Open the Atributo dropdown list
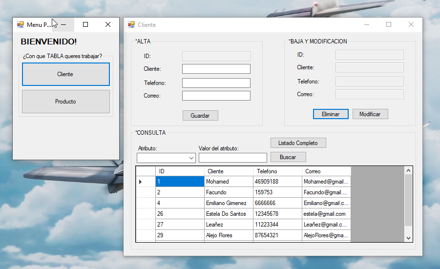This screenshot has width=440, height=269. pyautogui.click(x=191, y=158)
